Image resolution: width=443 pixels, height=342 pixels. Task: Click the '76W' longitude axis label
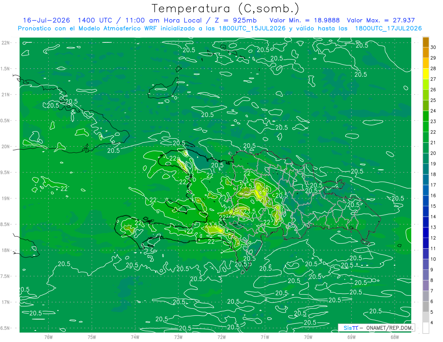tap(48, 337)
